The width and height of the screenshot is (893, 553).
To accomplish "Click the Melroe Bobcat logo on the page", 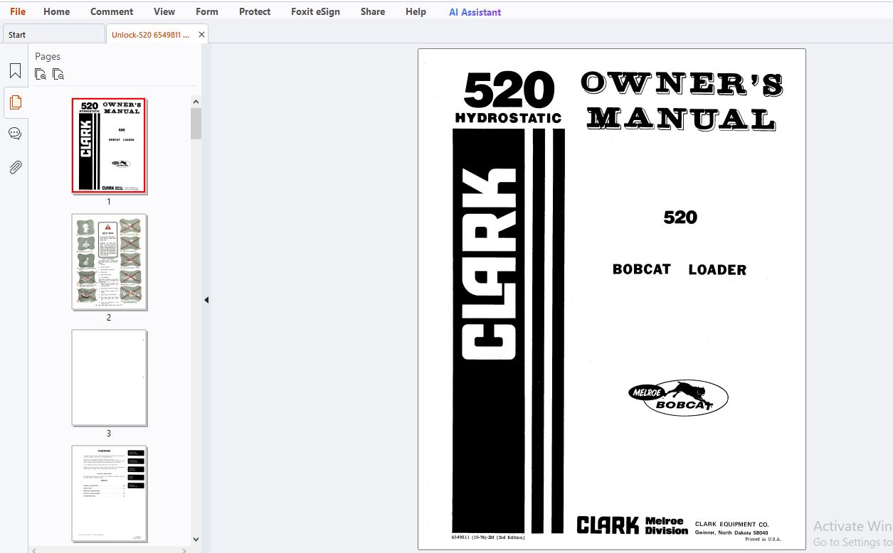I will [x=678, y=397].
